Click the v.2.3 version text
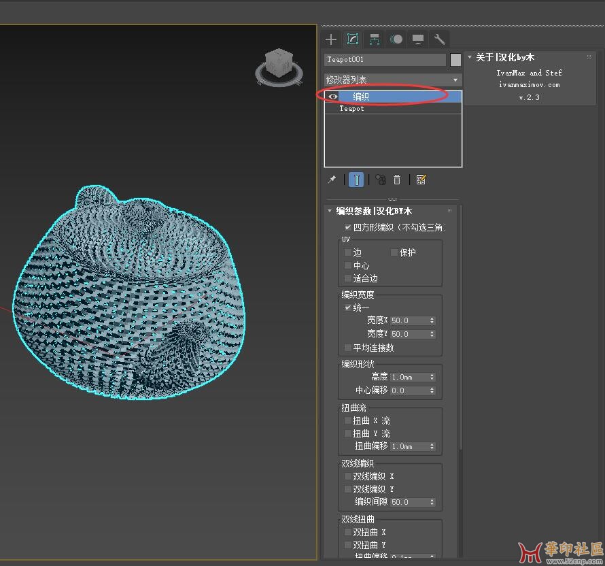 point(529,97)
